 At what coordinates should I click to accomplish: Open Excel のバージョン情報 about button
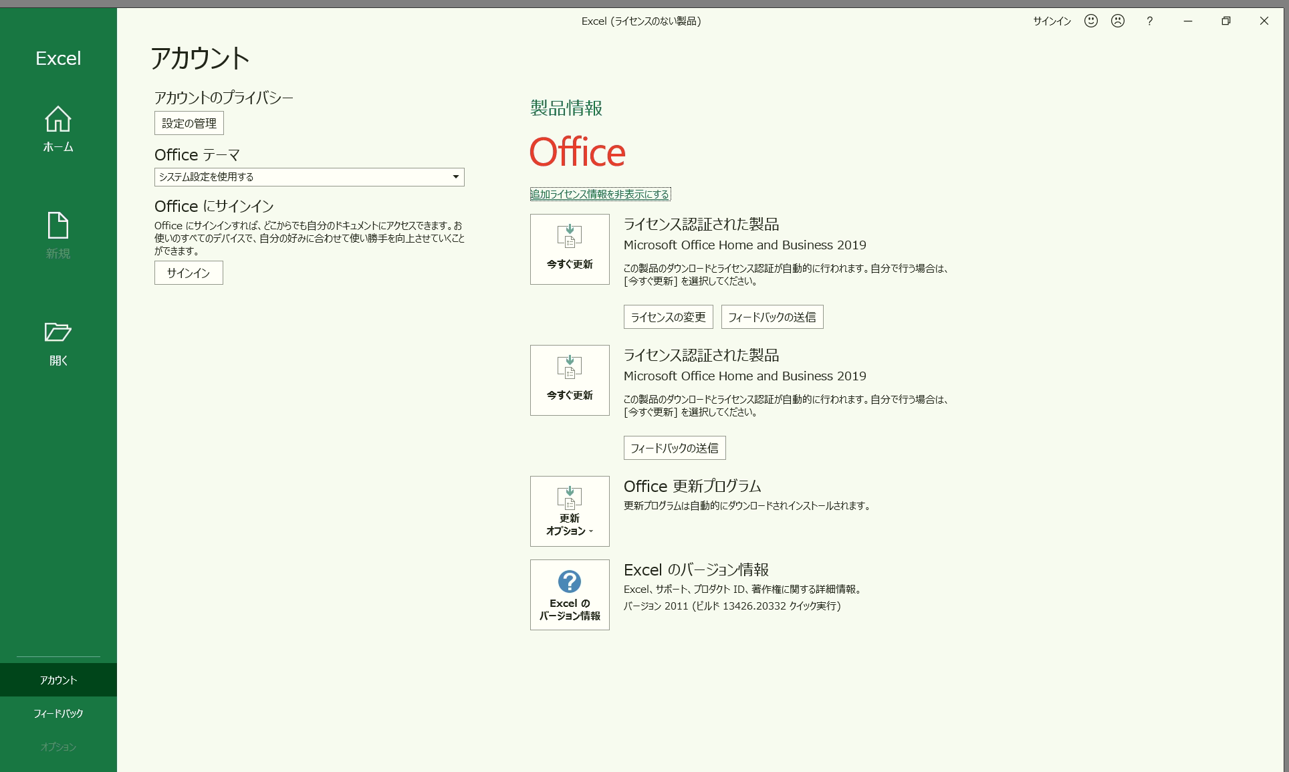(x=570, y=595)
